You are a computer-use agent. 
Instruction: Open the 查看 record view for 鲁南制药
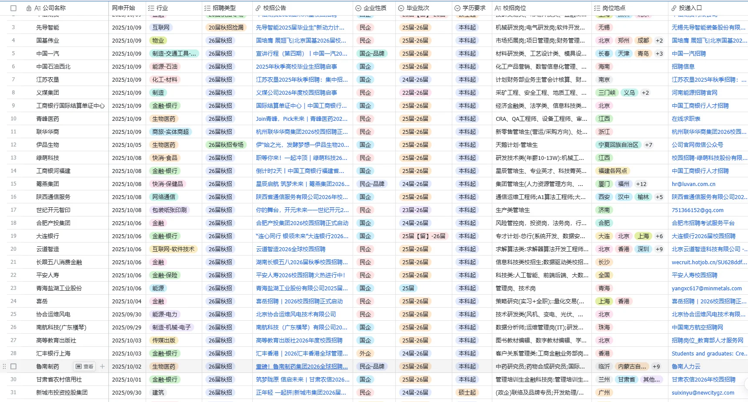84,366
